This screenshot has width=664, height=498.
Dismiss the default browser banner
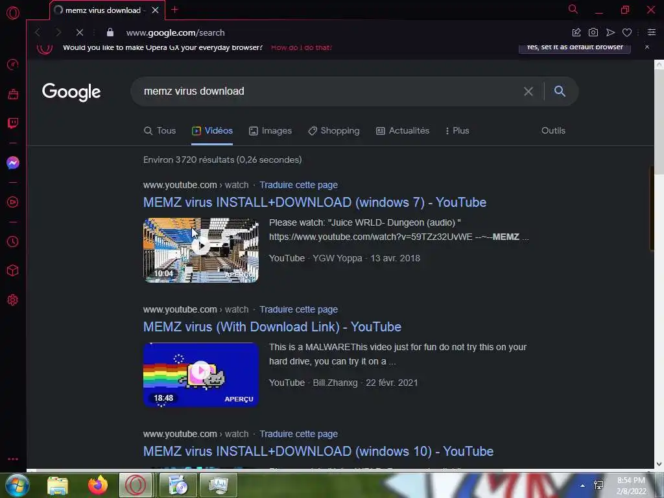point(647,47)
